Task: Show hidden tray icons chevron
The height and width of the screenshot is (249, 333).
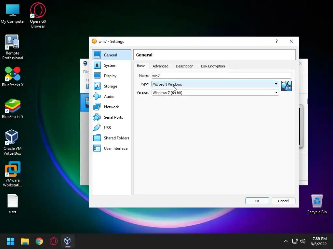Action: [x=286, y=241]
